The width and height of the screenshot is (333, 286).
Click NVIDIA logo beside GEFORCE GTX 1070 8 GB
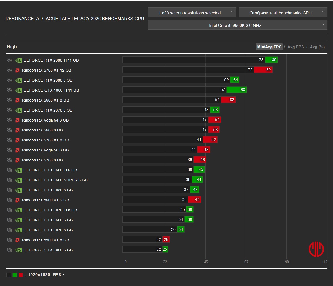click(x=18, y=230)
